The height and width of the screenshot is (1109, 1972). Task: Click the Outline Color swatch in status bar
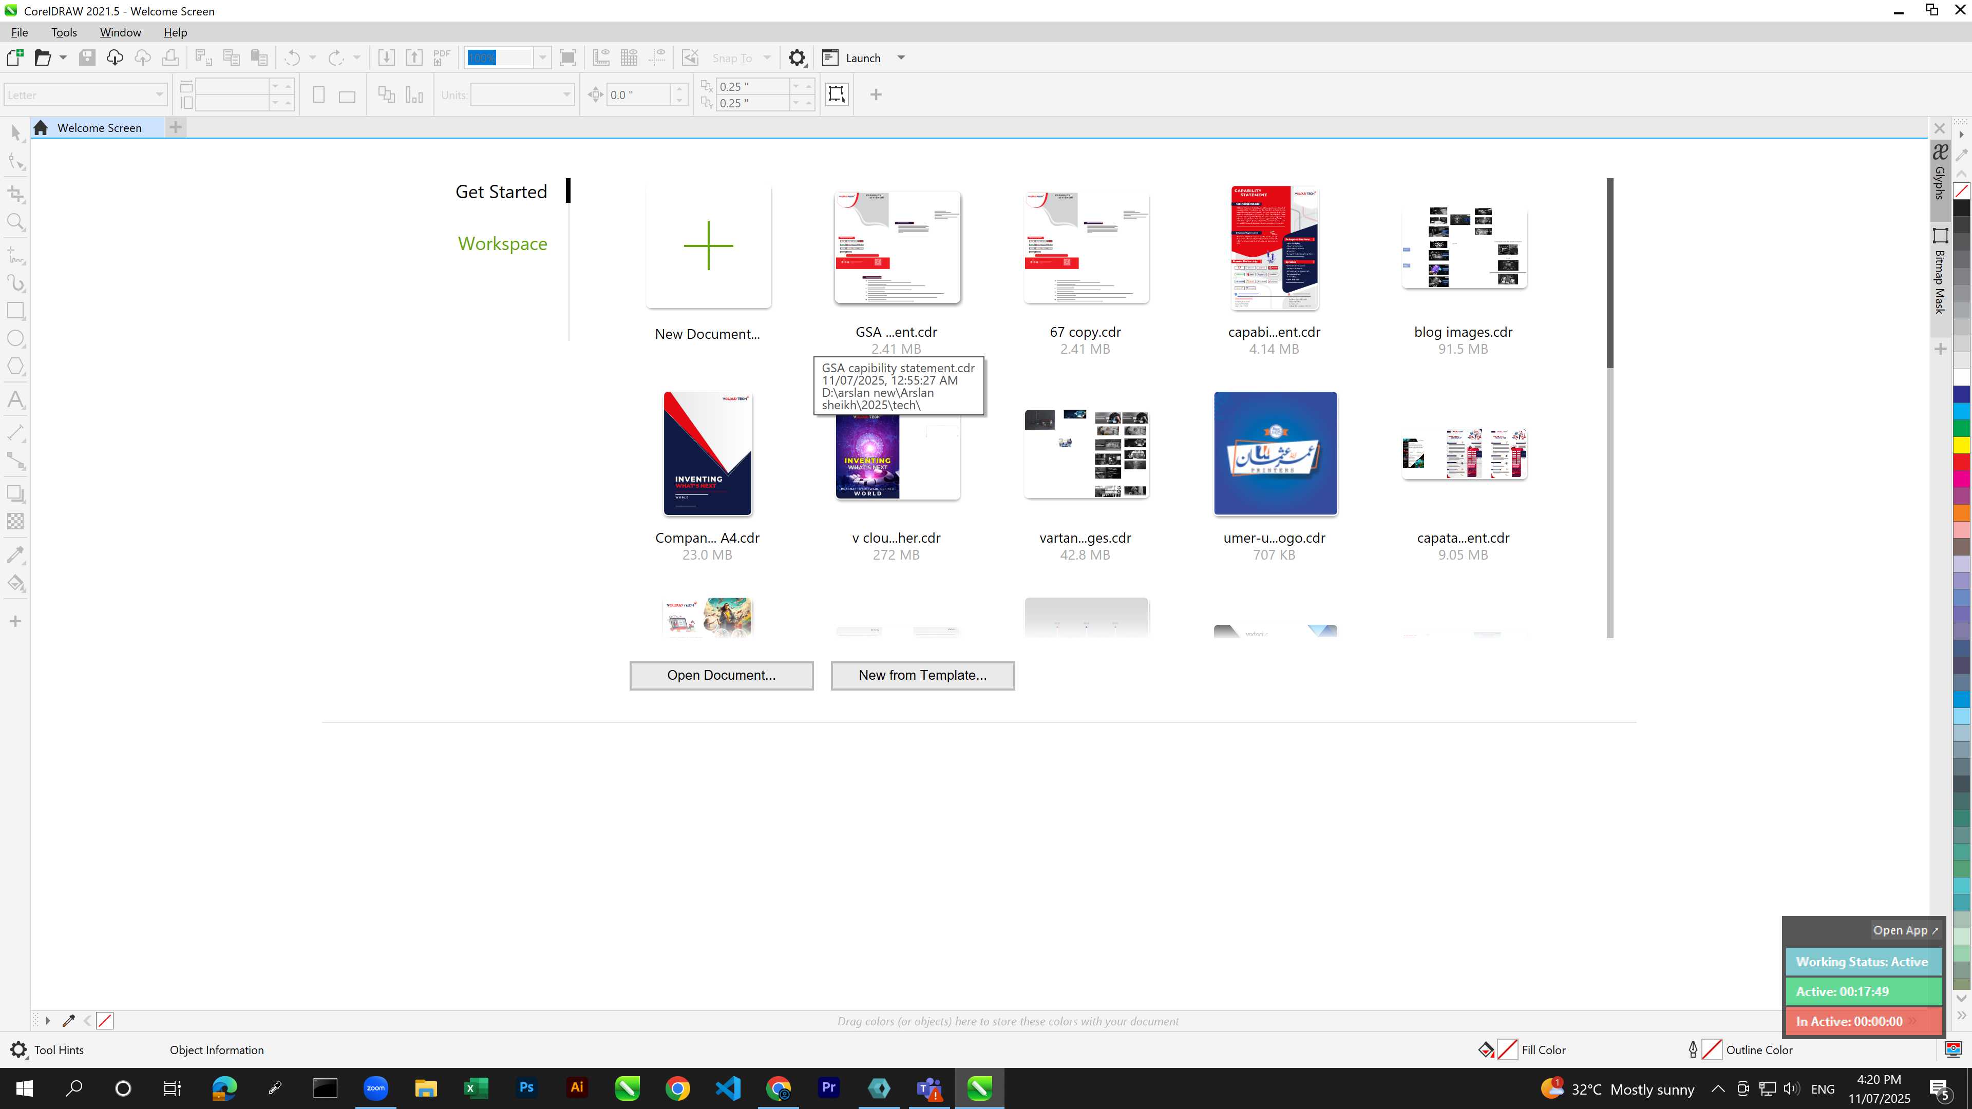1712,1049
